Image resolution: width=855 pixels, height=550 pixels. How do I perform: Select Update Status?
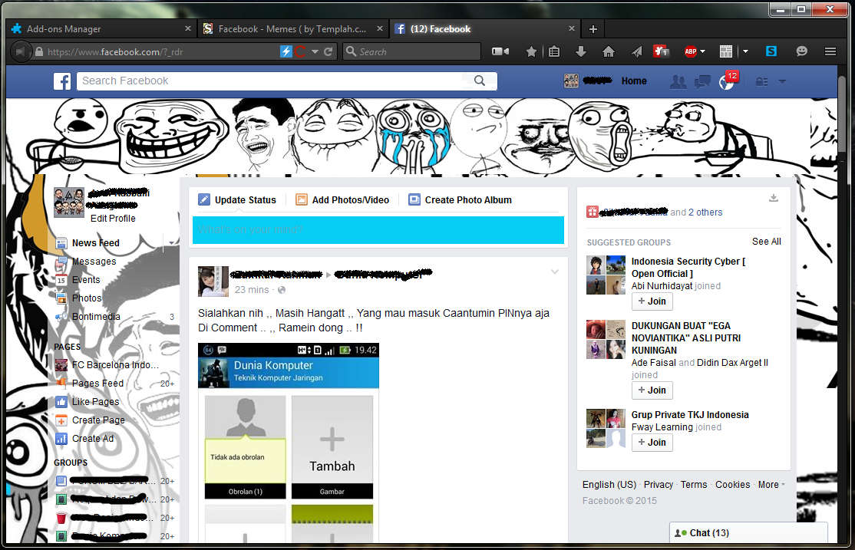pyautogui.click(x=237, y=200)
